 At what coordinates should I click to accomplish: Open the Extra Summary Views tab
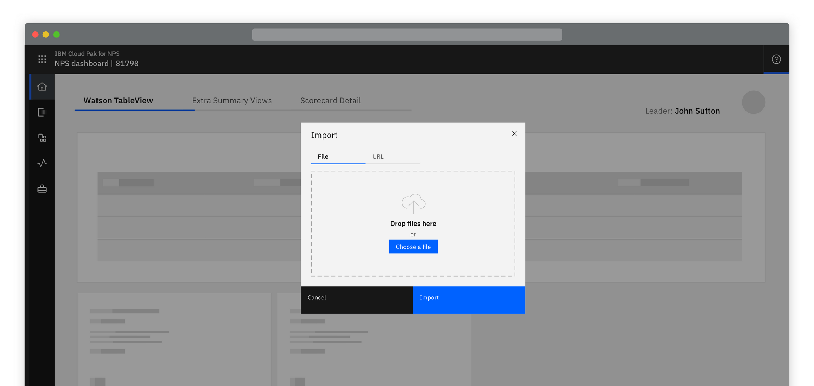point(232,101)
